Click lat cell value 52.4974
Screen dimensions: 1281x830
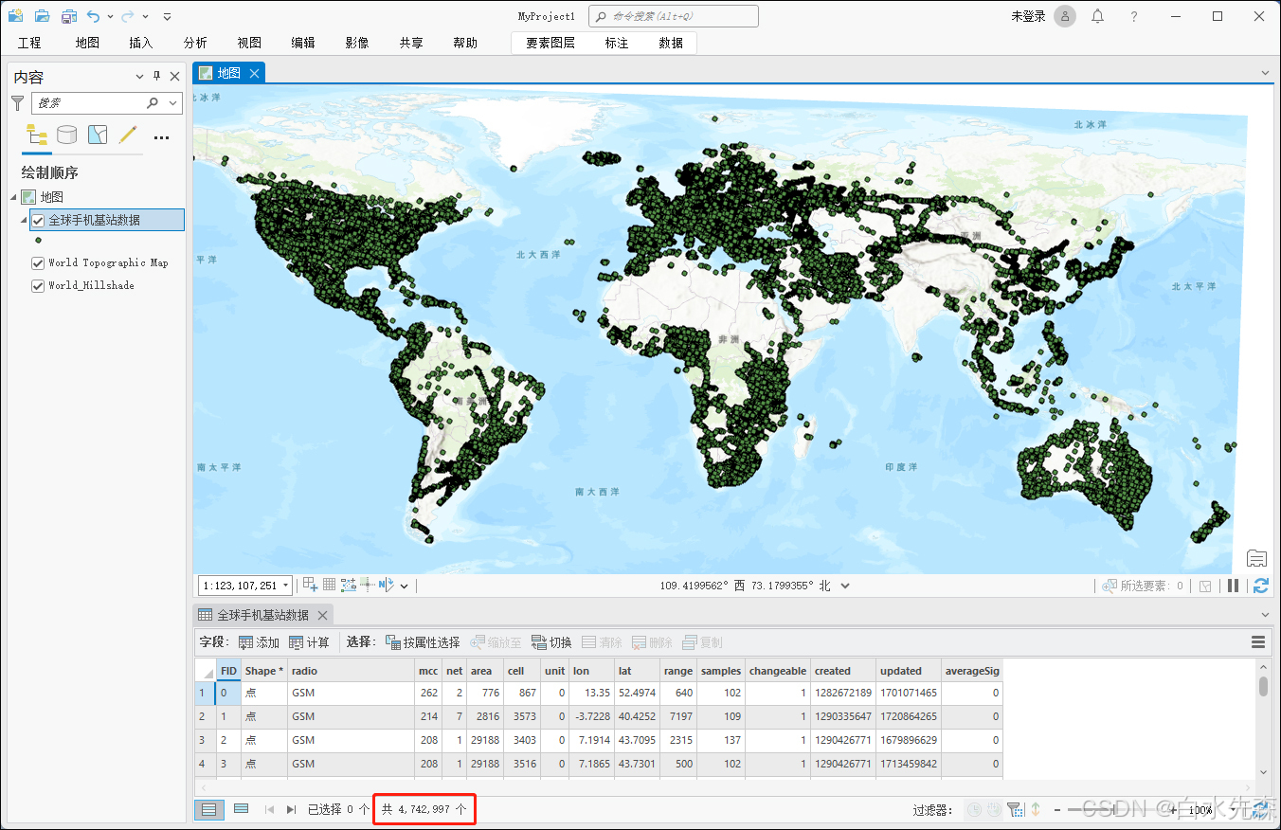click(637, 694)
